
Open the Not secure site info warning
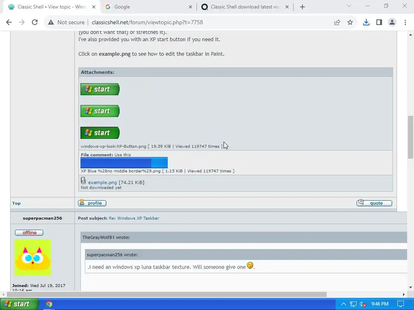pos(66,23)
